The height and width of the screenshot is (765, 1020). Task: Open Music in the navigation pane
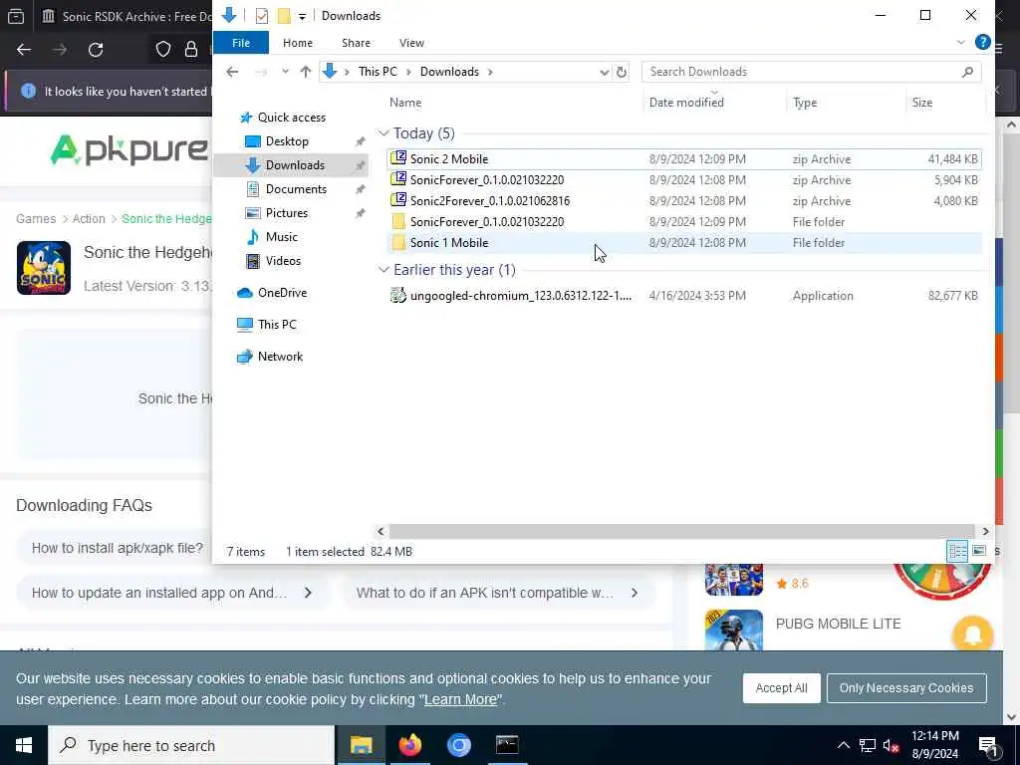(281, 237)
